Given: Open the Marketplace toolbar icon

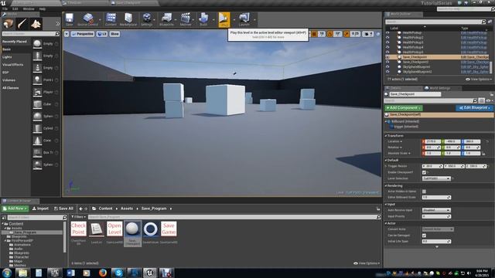Looking at the screenshot, I should coord(128,19).
